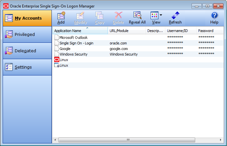Open the View dropdown arrow

[x=161, y=15]
